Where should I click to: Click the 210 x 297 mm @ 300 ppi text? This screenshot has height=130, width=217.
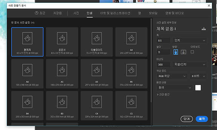(x=131, y=53)
